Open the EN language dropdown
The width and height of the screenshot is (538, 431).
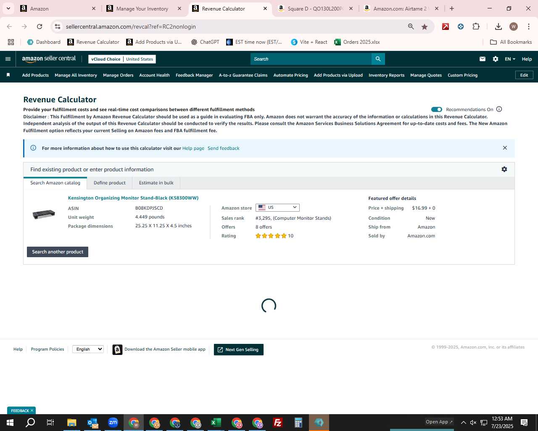(x=510, y=59)
